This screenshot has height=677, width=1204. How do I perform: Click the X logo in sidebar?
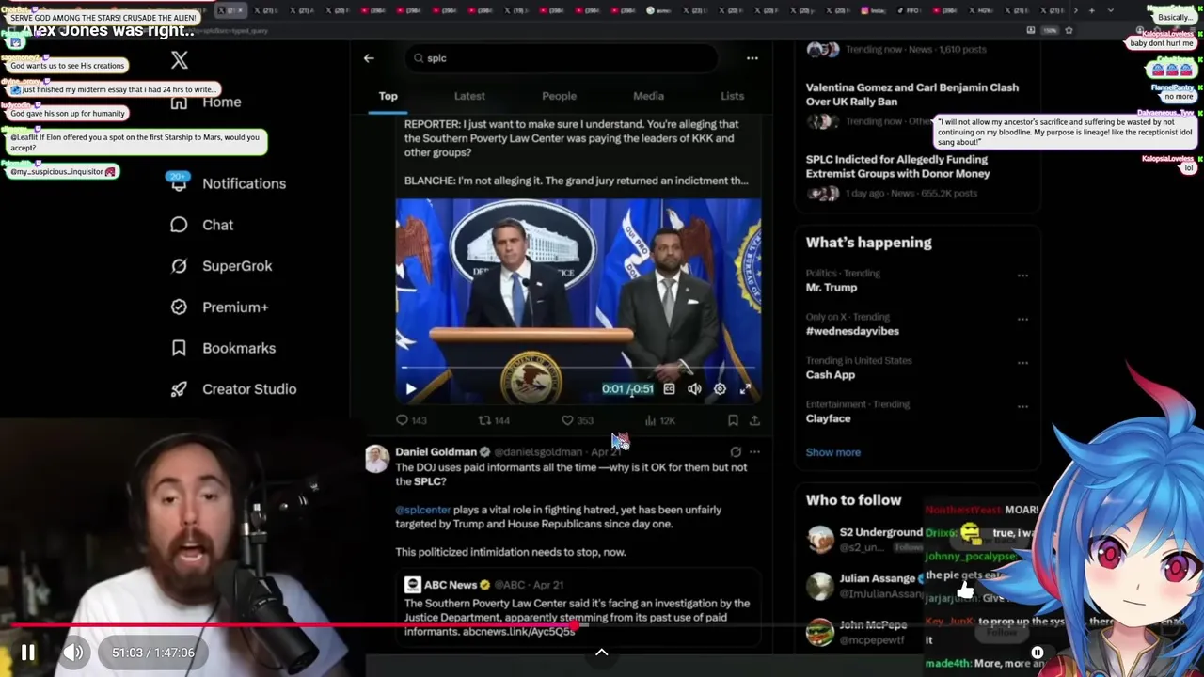coord(180,61)
